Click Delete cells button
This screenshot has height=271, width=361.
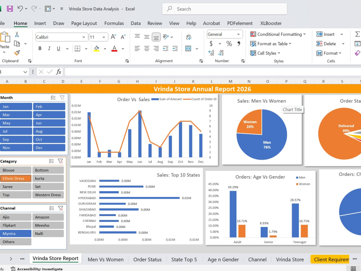click(x=326, y=44)
